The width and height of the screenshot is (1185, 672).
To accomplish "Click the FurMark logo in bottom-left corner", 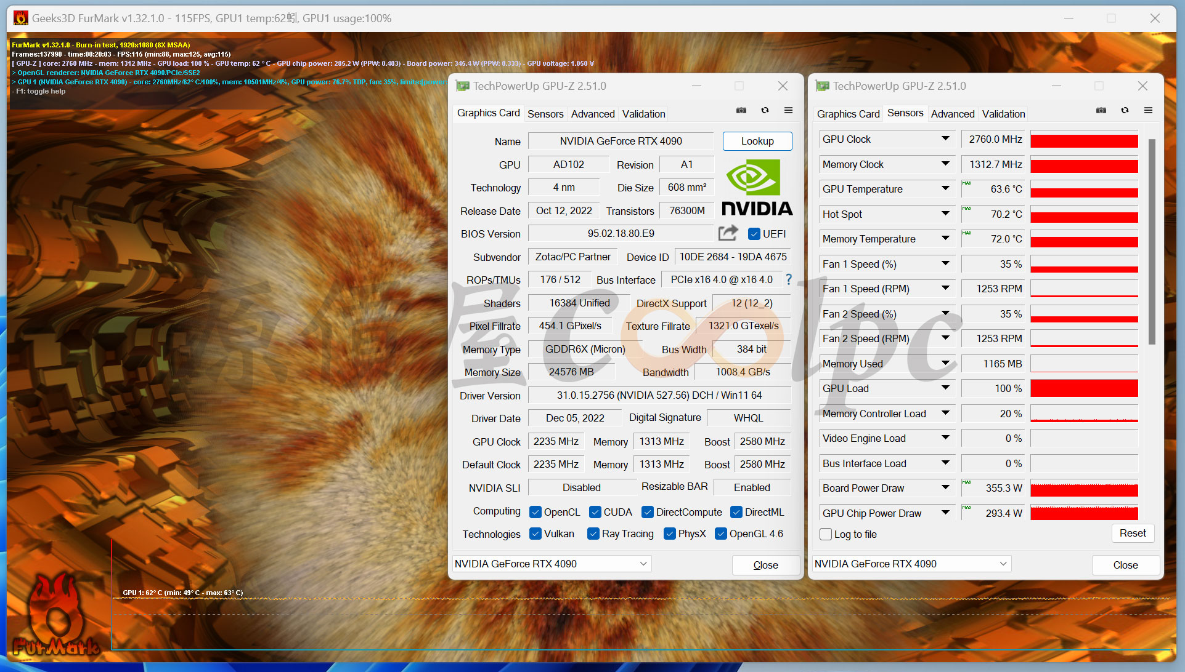I will [55, 615].
